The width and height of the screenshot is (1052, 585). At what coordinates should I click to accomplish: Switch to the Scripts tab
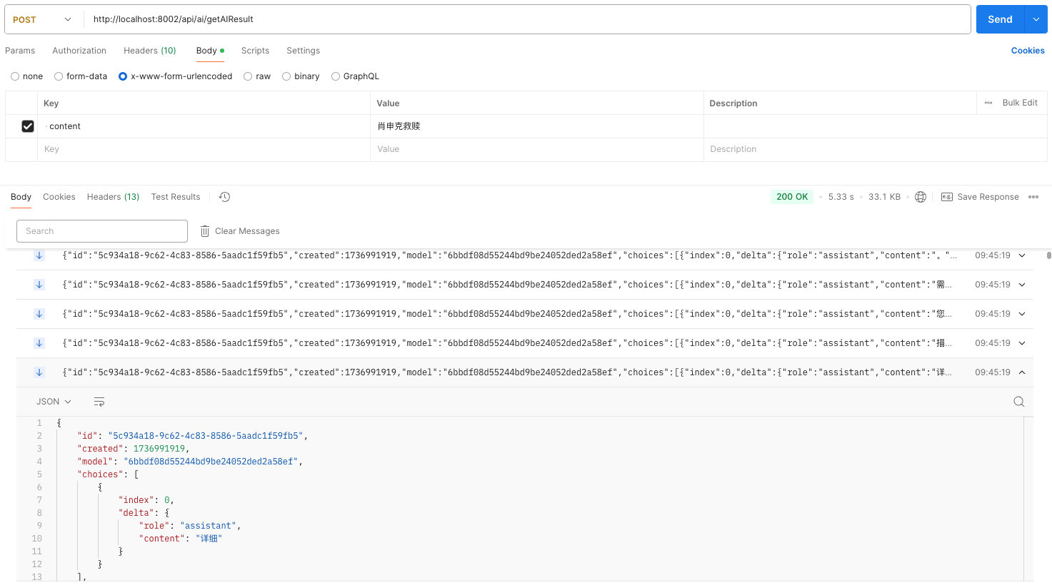pyautogui.click(x=255, y=51)
